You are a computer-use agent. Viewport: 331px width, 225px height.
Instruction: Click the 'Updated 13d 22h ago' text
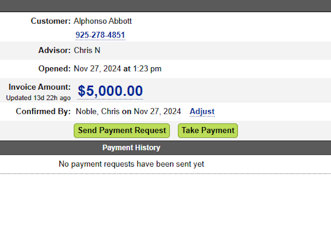point(38,98)
